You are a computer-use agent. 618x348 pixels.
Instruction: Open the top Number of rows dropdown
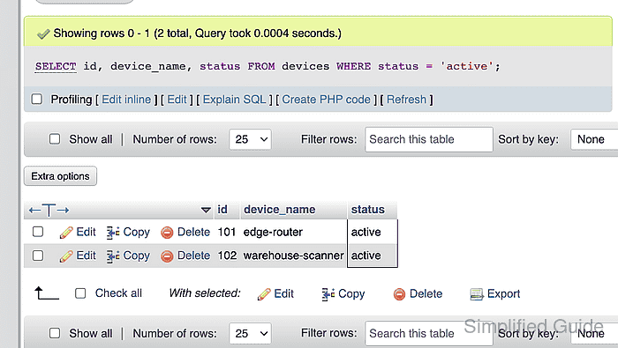250,139
